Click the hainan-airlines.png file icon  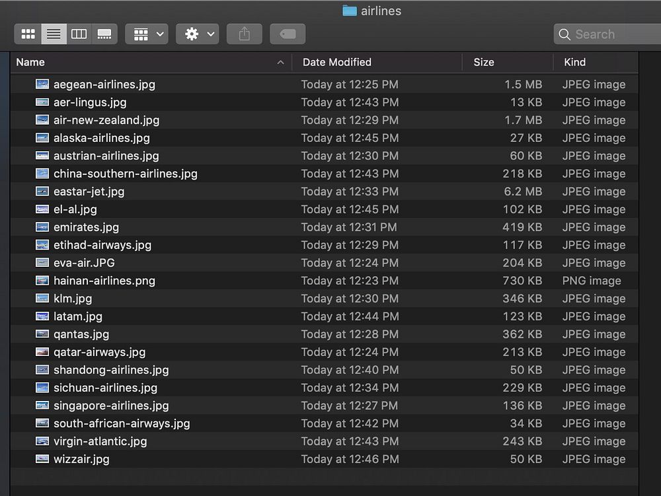tap(42, 281)
